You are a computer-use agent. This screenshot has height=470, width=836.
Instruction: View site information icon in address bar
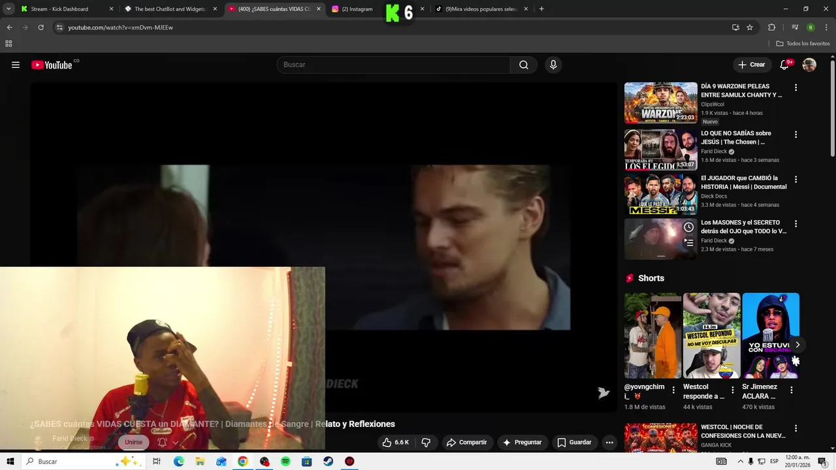tap(59, 27)
